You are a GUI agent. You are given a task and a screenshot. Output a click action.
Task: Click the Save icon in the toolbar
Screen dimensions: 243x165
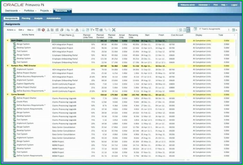click(x=39, y=30)
